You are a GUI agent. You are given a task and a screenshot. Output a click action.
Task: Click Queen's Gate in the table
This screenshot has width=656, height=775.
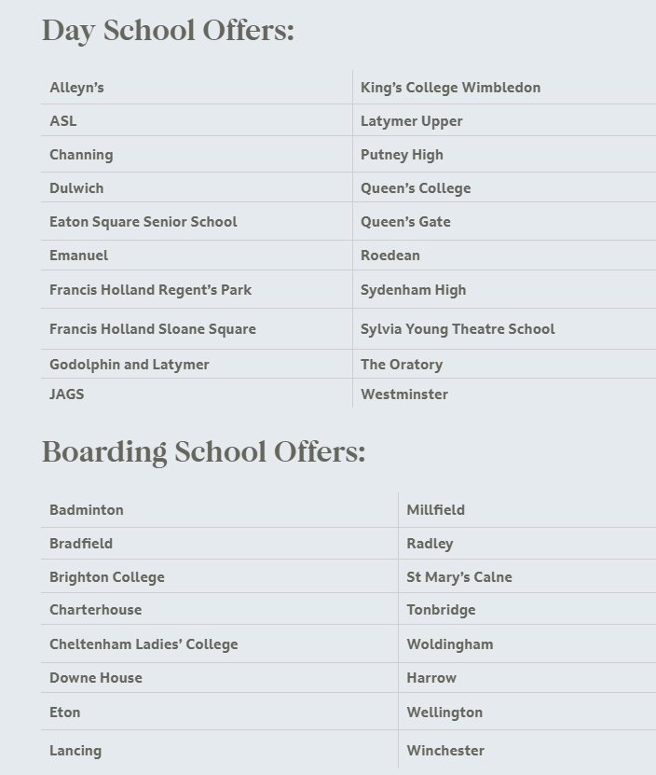click(x=405, y=222)
